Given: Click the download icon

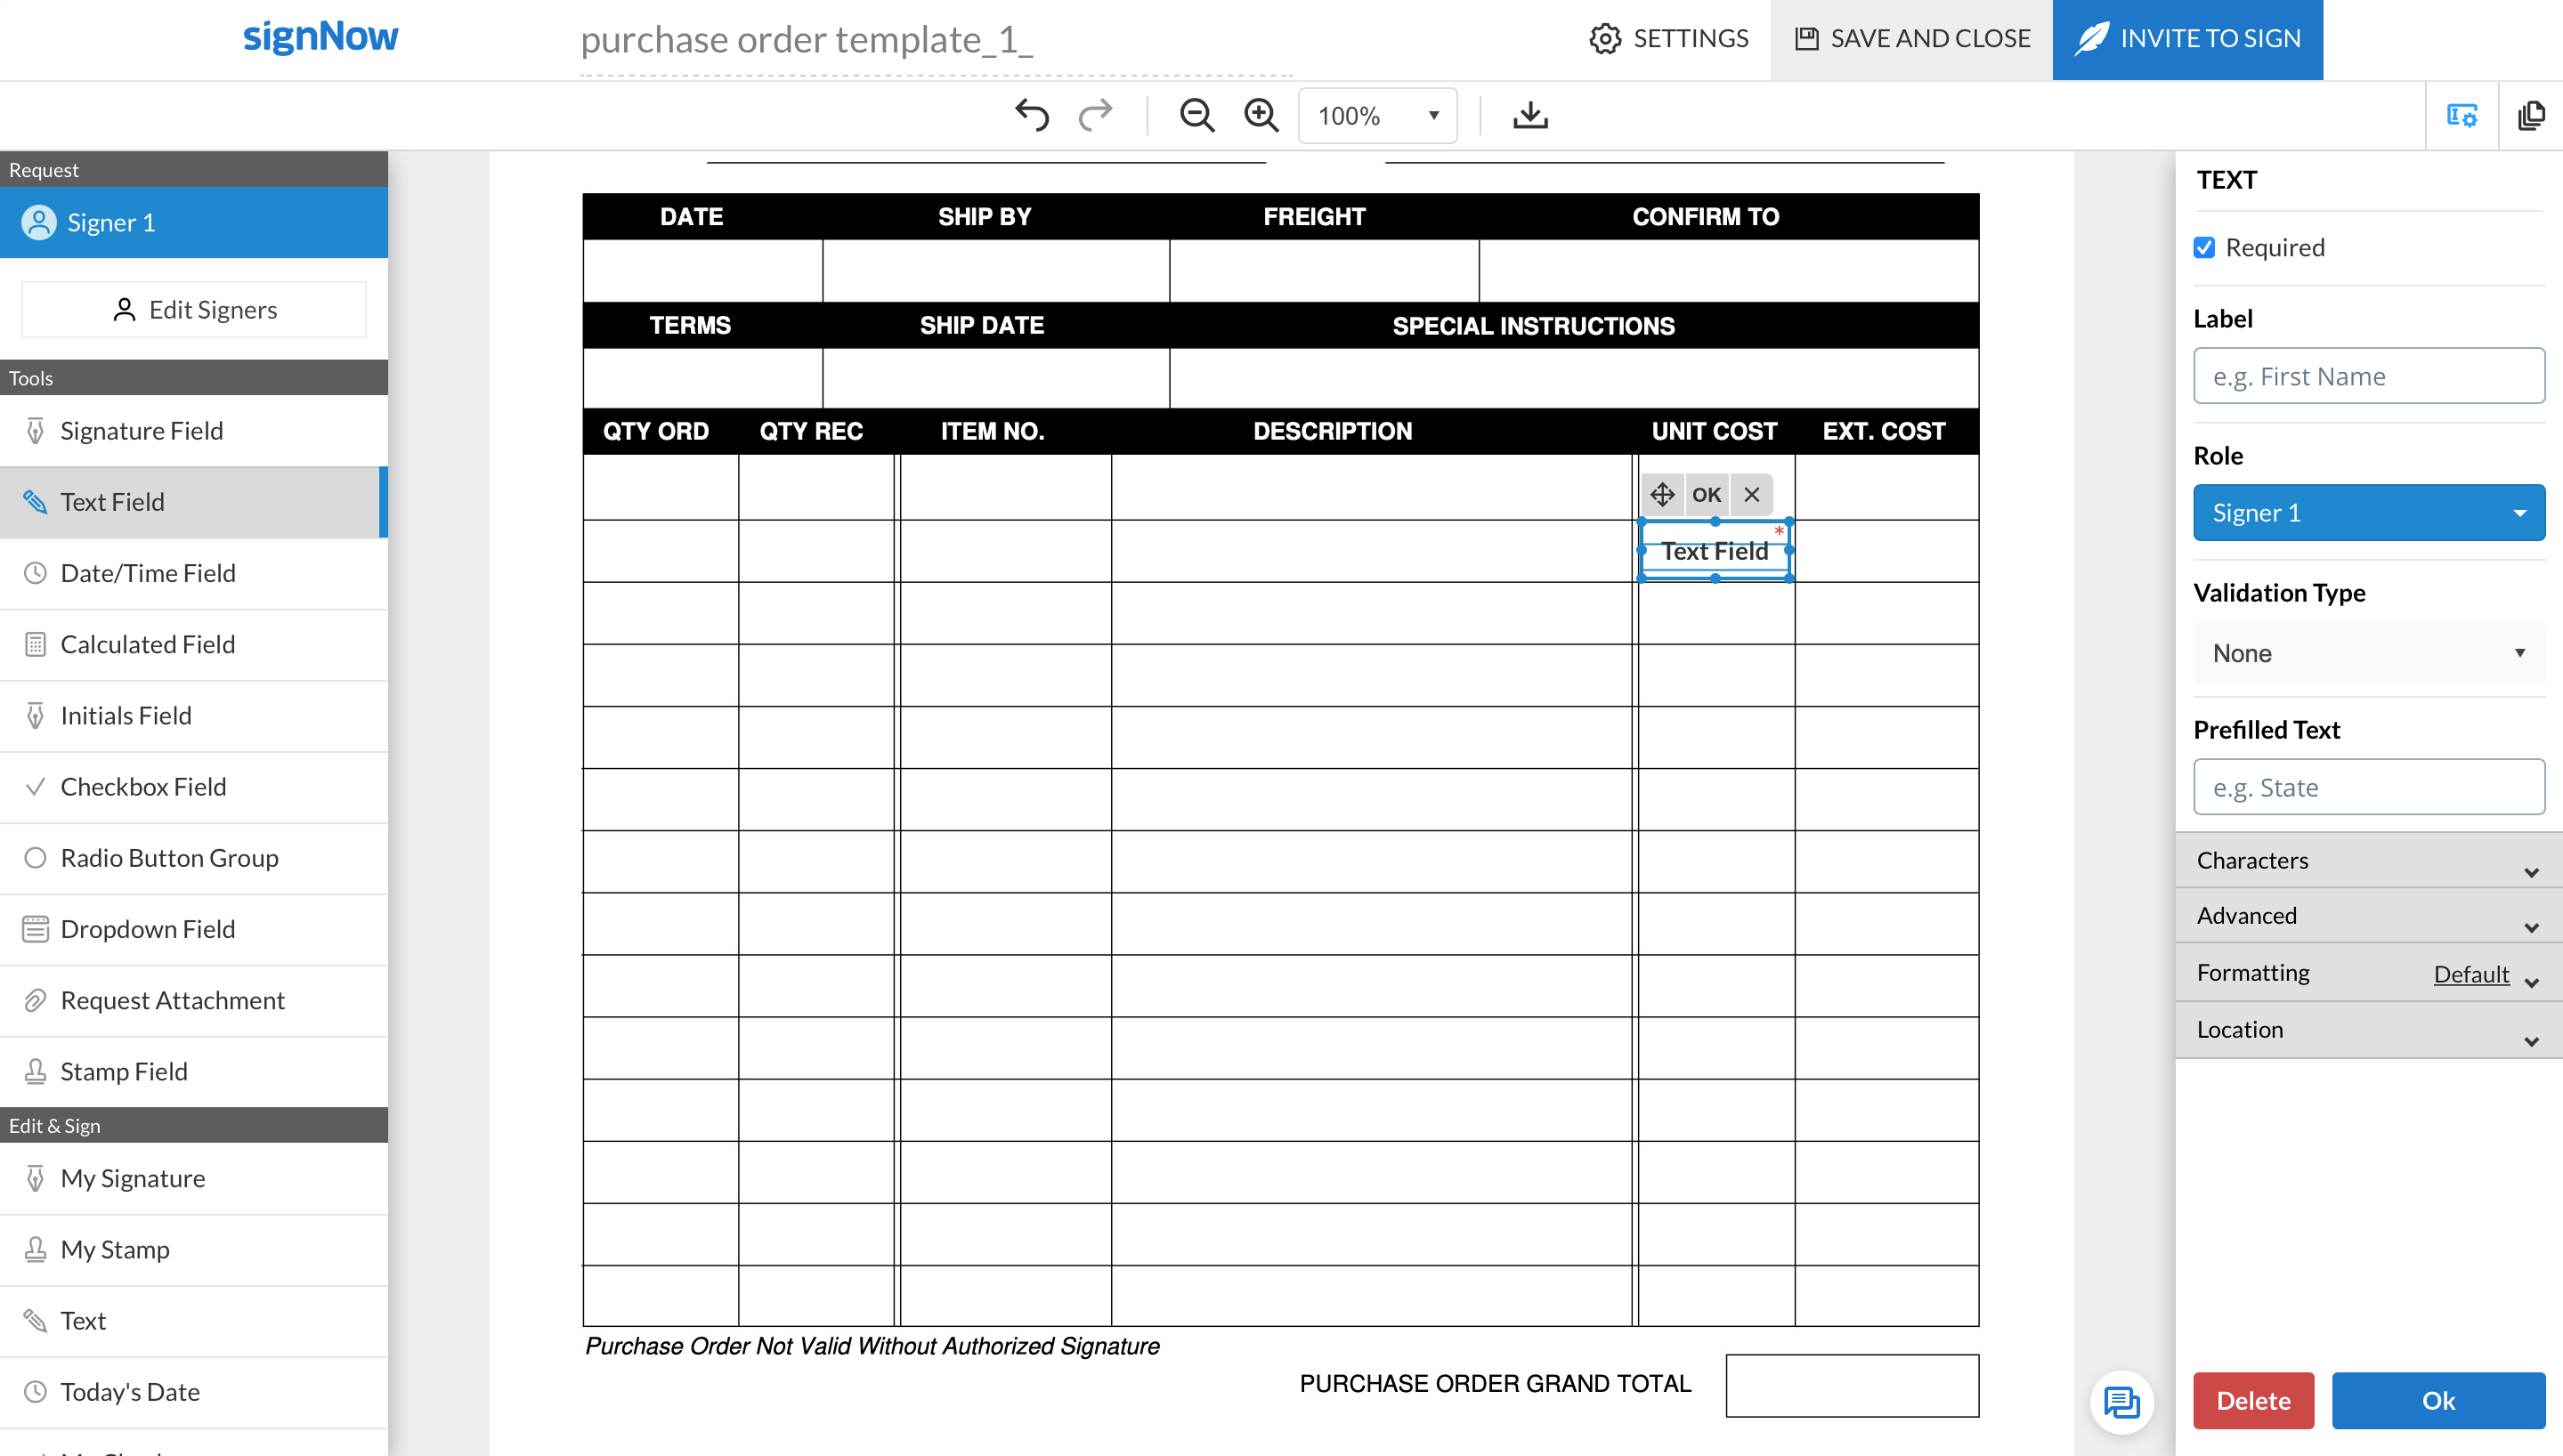Looking at the screenshot, I should point(1529,115).
